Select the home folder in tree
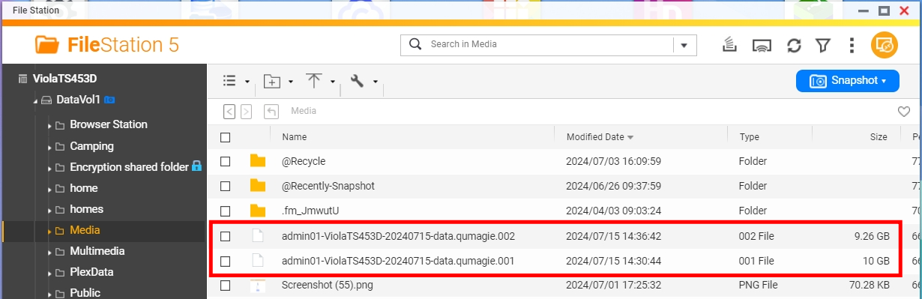 (x=84, y=188)
